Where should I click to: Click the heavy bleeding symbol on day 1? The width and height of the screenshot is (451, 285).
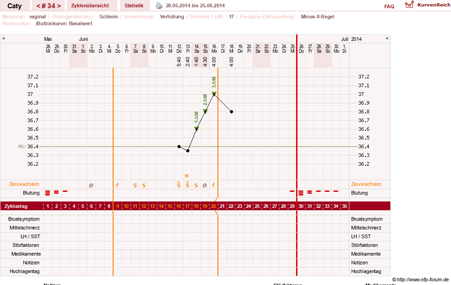point(48,193)
